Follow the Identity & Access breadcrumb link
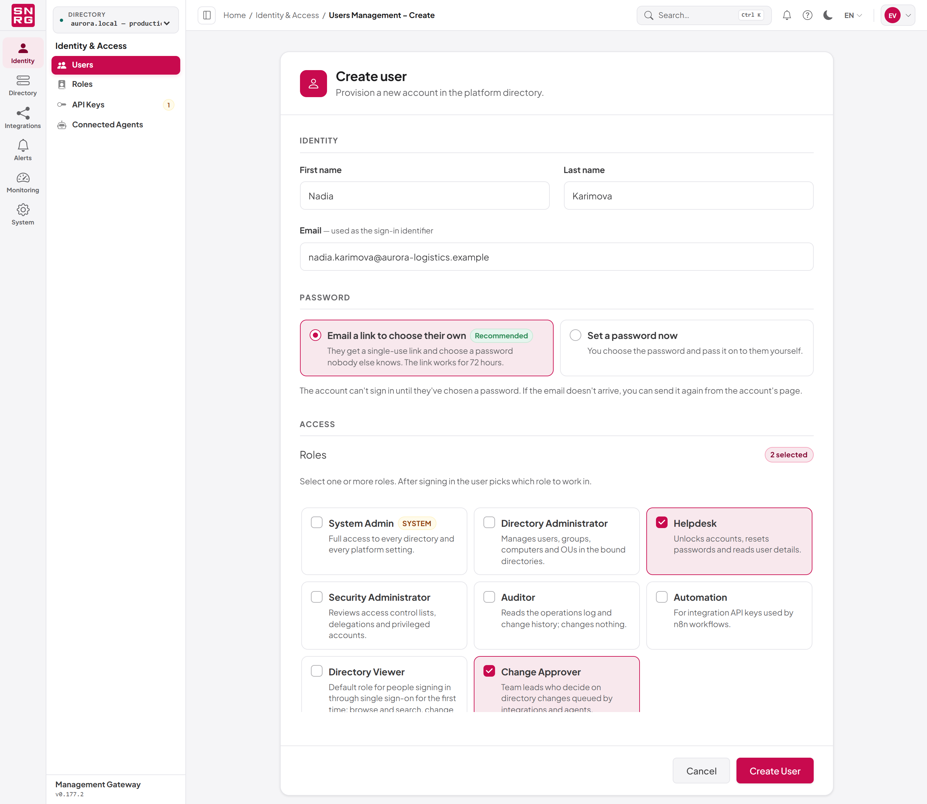 click(287, 15)
